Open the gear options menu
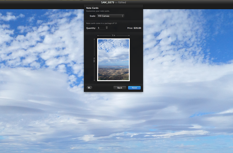233x153 pixels. (89, 88)
